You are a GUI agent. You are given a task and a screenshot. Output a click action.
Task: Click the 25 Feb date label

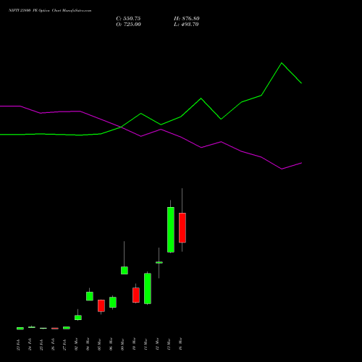[x=42, y=345]
